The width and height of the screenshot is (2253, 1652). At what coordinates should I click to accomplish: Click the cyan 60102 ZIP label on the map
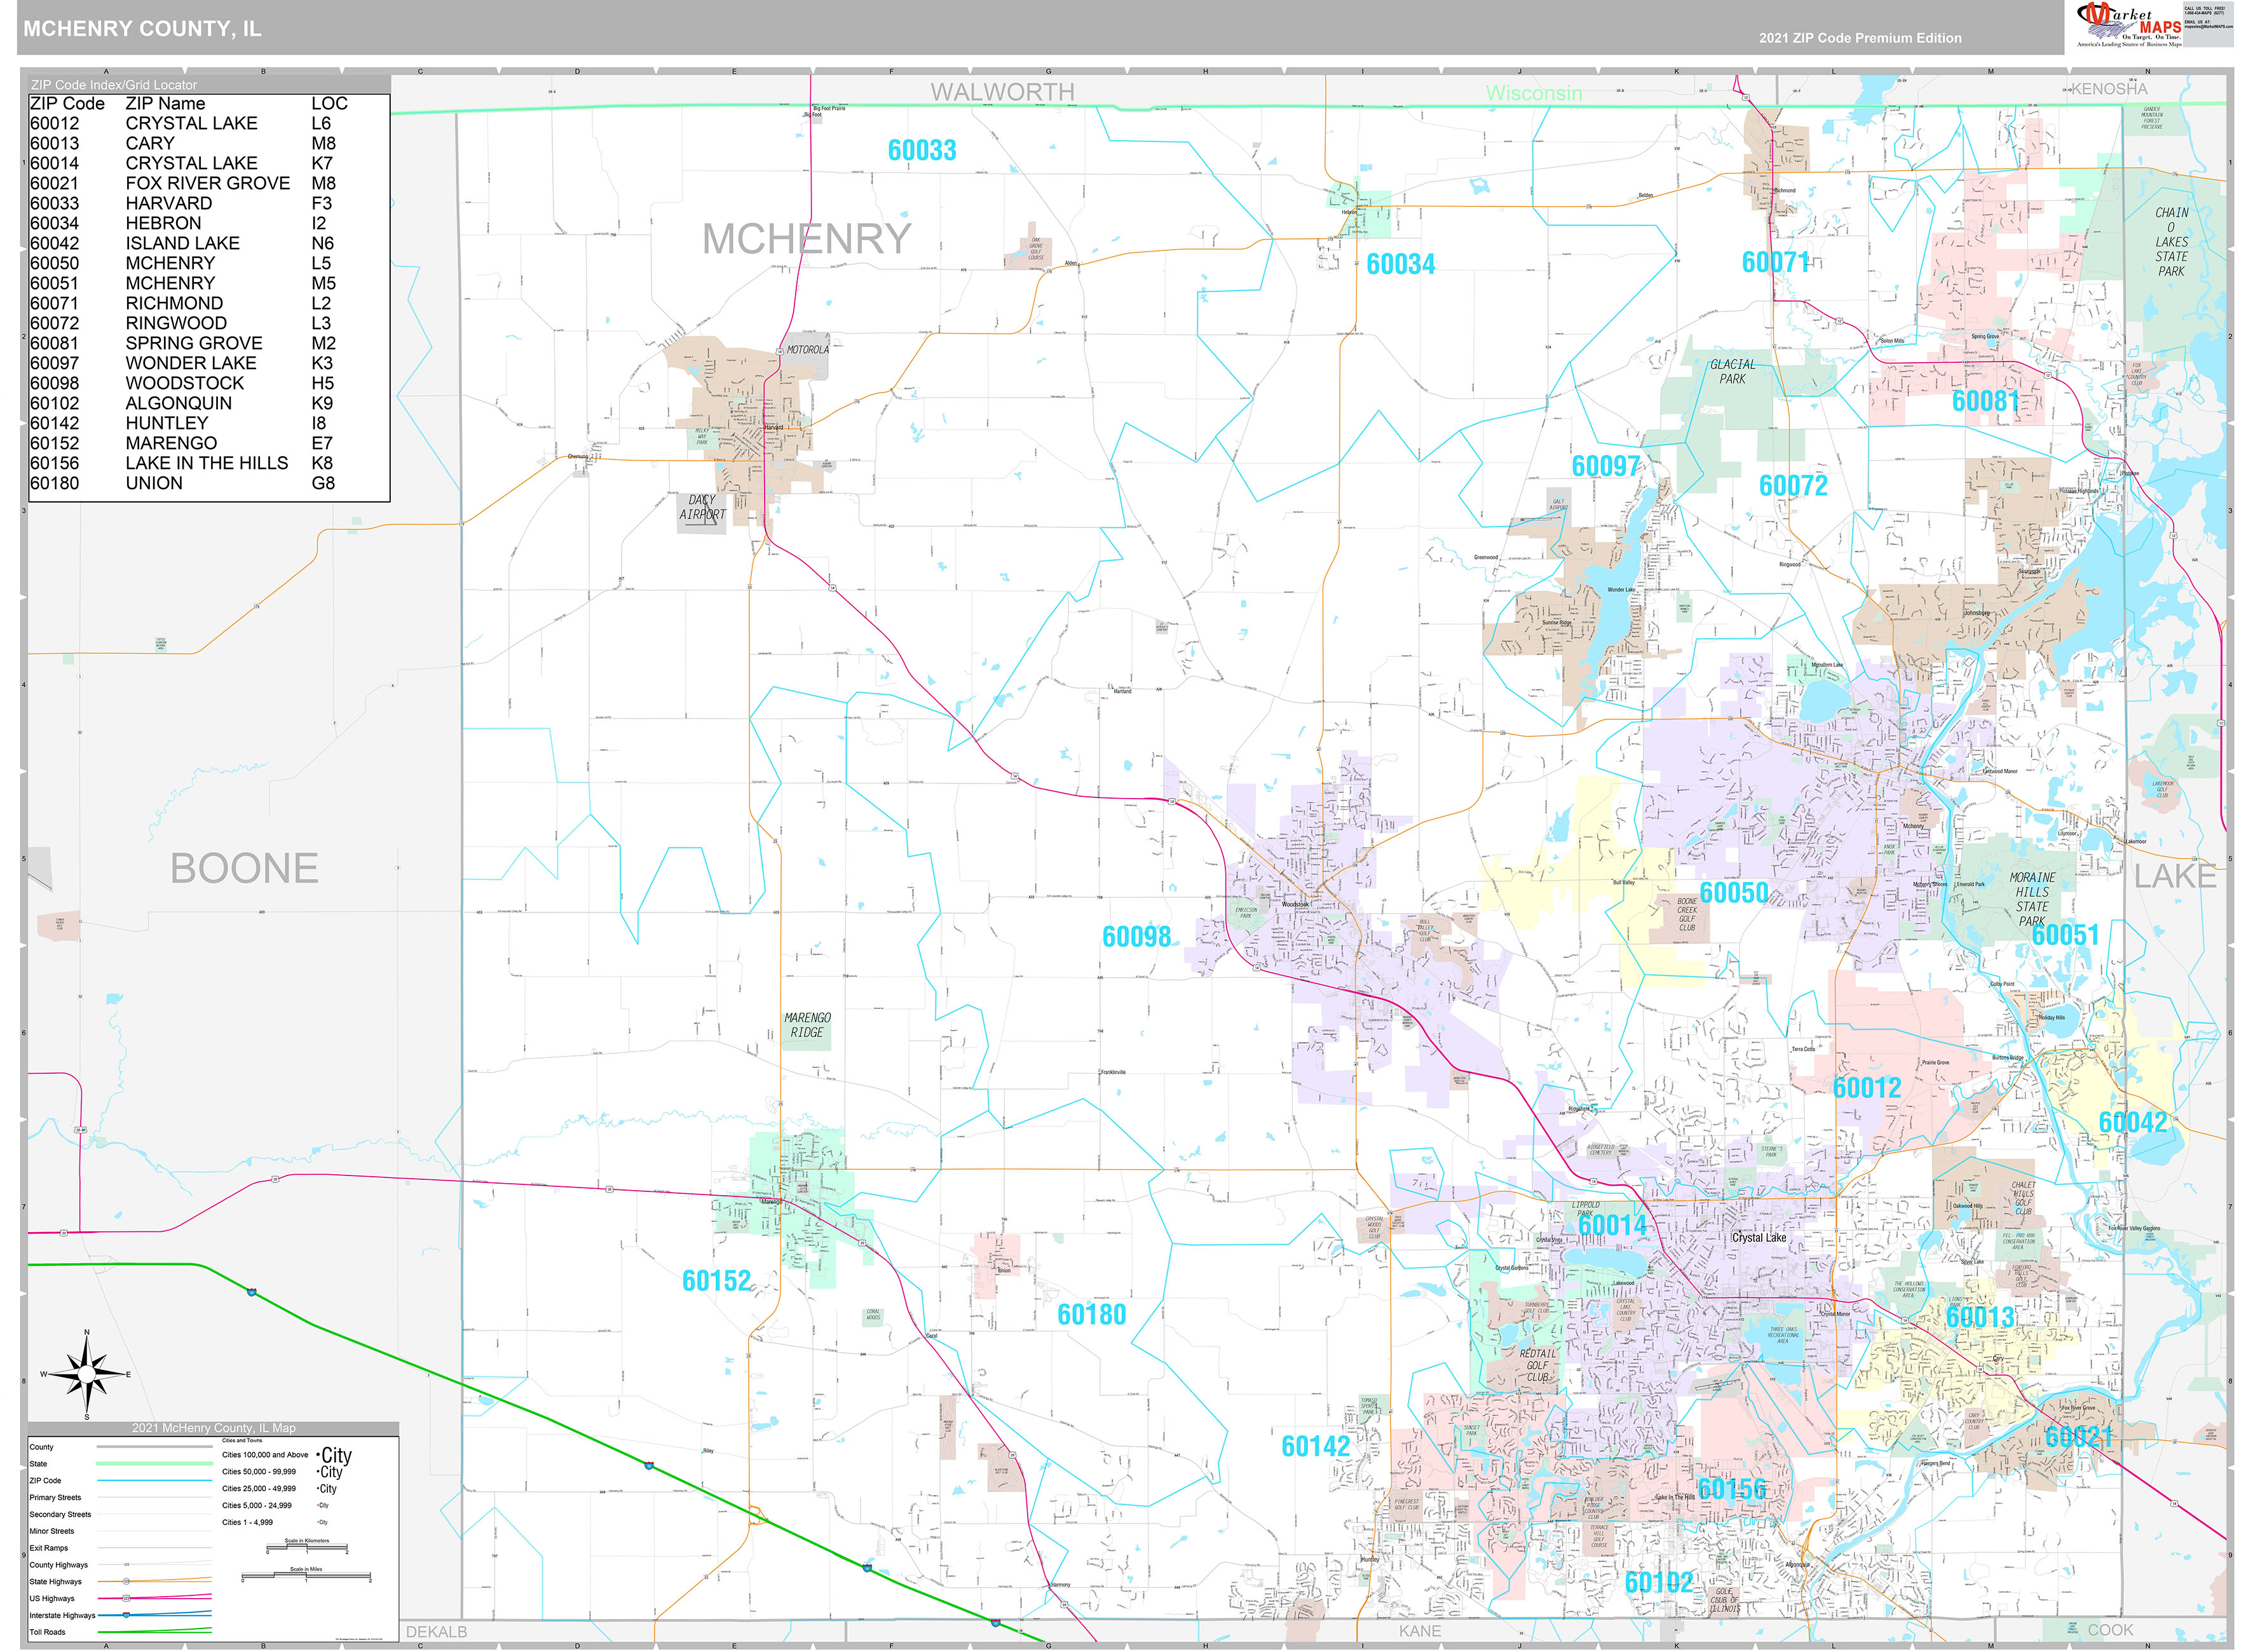tap(1659, 1583)
